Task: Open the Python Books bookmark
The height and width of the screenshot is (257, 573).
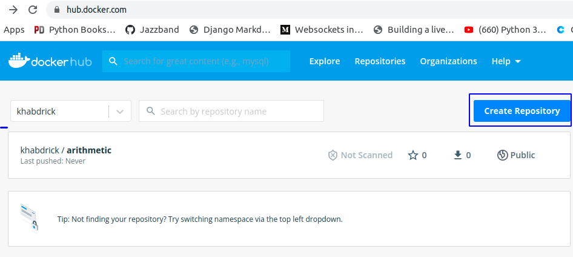Action: point(75,30)
